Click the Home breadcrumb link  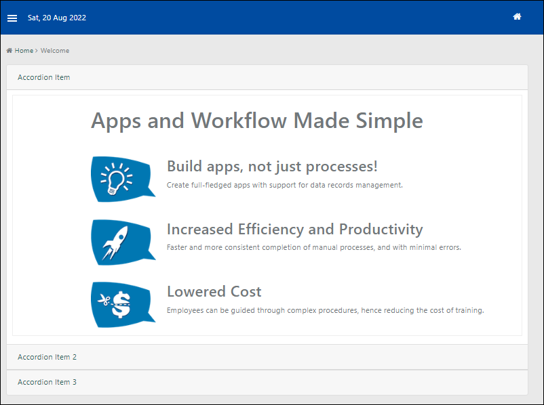[x=24, y=51]
